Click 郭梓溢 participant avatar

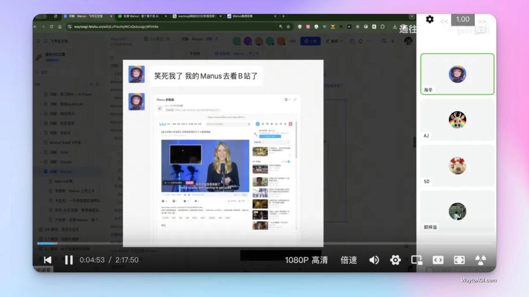click(457, 211)
